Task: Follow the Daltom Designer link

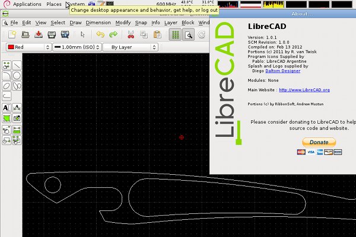Action: coord(283,71)
